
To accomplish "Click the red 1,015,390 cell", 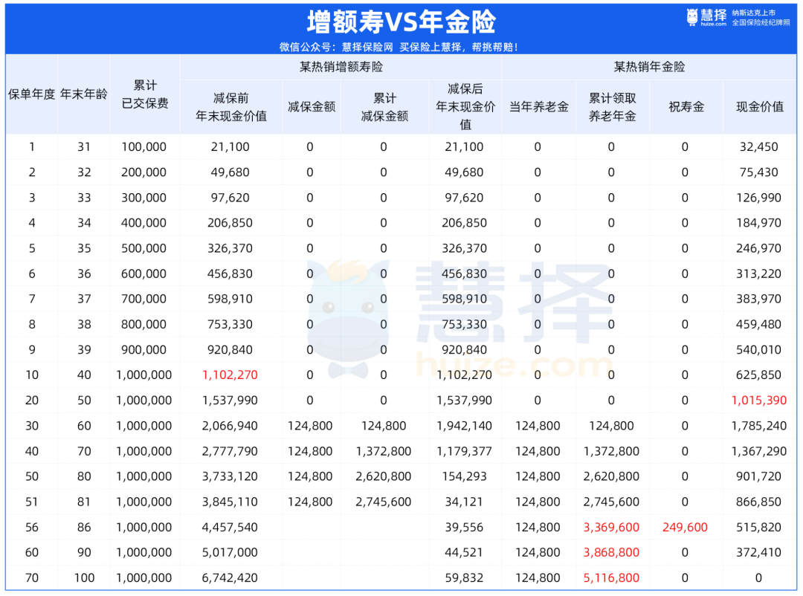I will click(x=758, y=401).
